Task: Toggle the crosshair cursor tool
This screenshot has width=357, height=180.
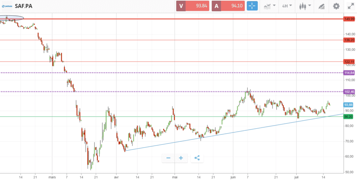Action: pos(252,6)
